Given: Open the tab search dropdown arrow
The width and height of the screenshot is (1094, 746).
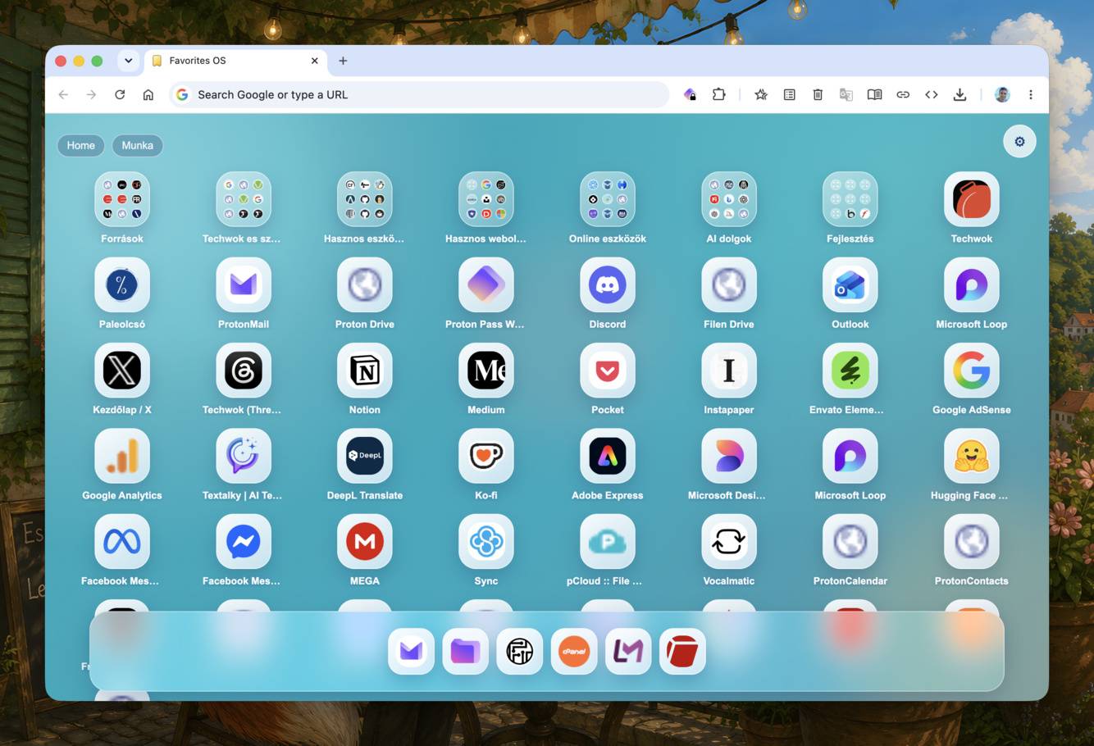Looking at the screenshot, I should click(128, 61).
